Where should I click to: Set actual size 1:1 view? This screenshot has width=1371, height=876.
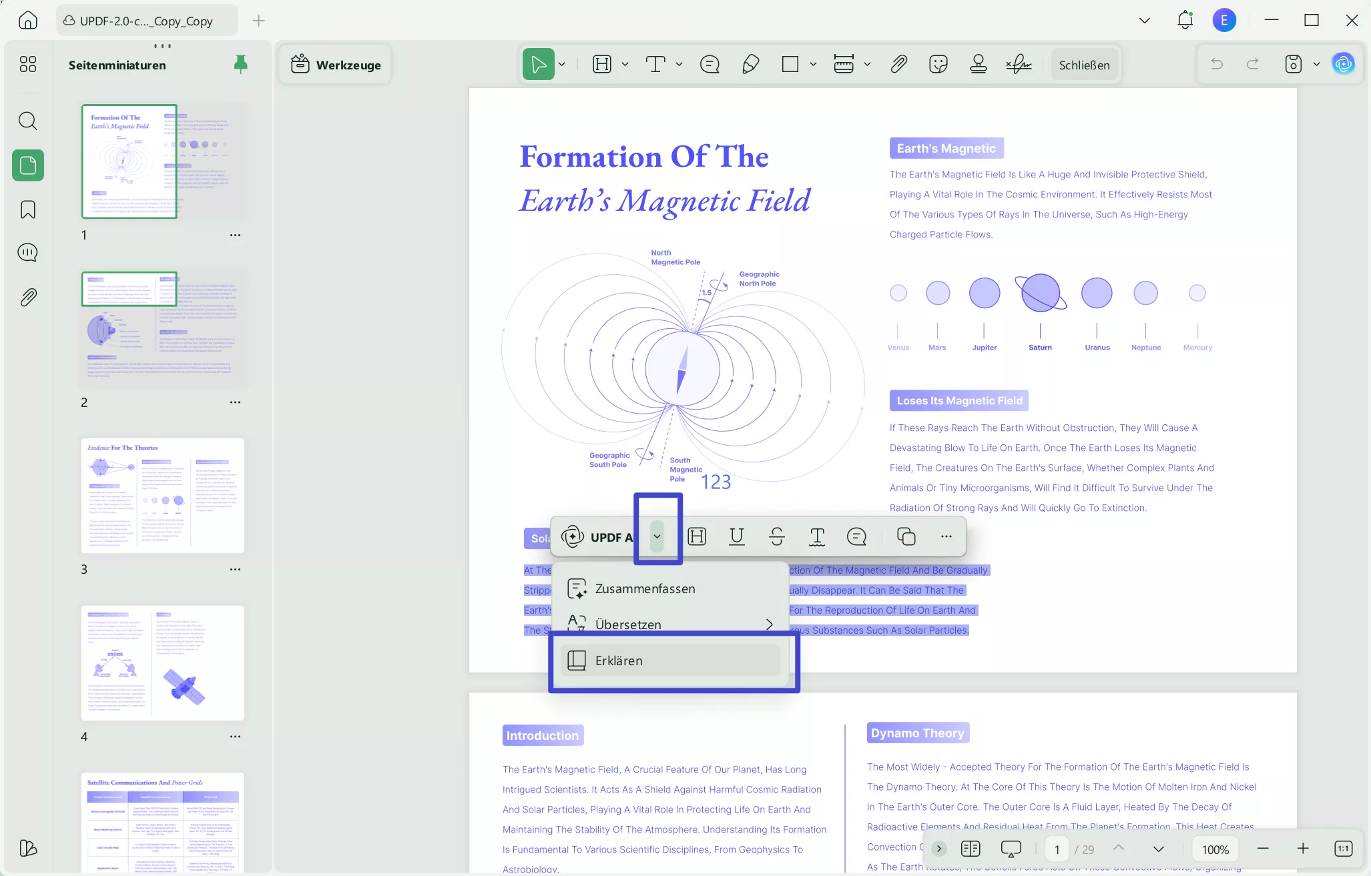pyautogui.click(x=1343, y=849)
